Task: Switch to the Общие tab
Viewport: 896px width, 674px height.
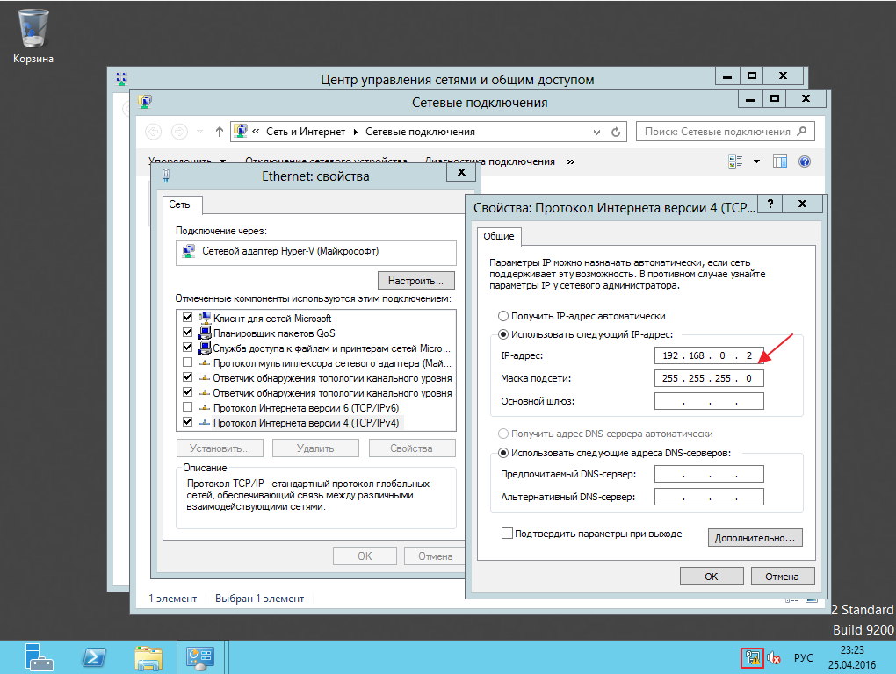Action: pos(499,236)
